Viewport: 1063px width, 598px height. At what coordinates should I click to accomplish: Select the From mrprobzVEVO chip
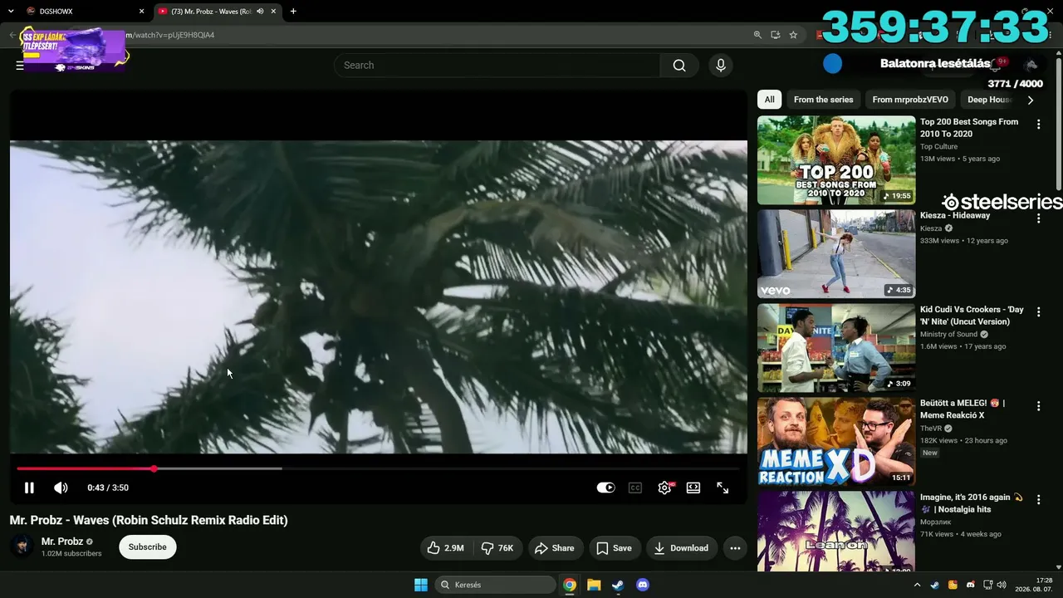[x=910, y=100]
